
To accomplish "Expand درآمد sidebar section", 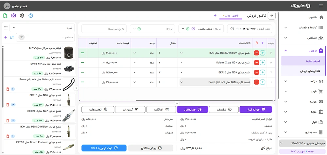I will [286, 81].
